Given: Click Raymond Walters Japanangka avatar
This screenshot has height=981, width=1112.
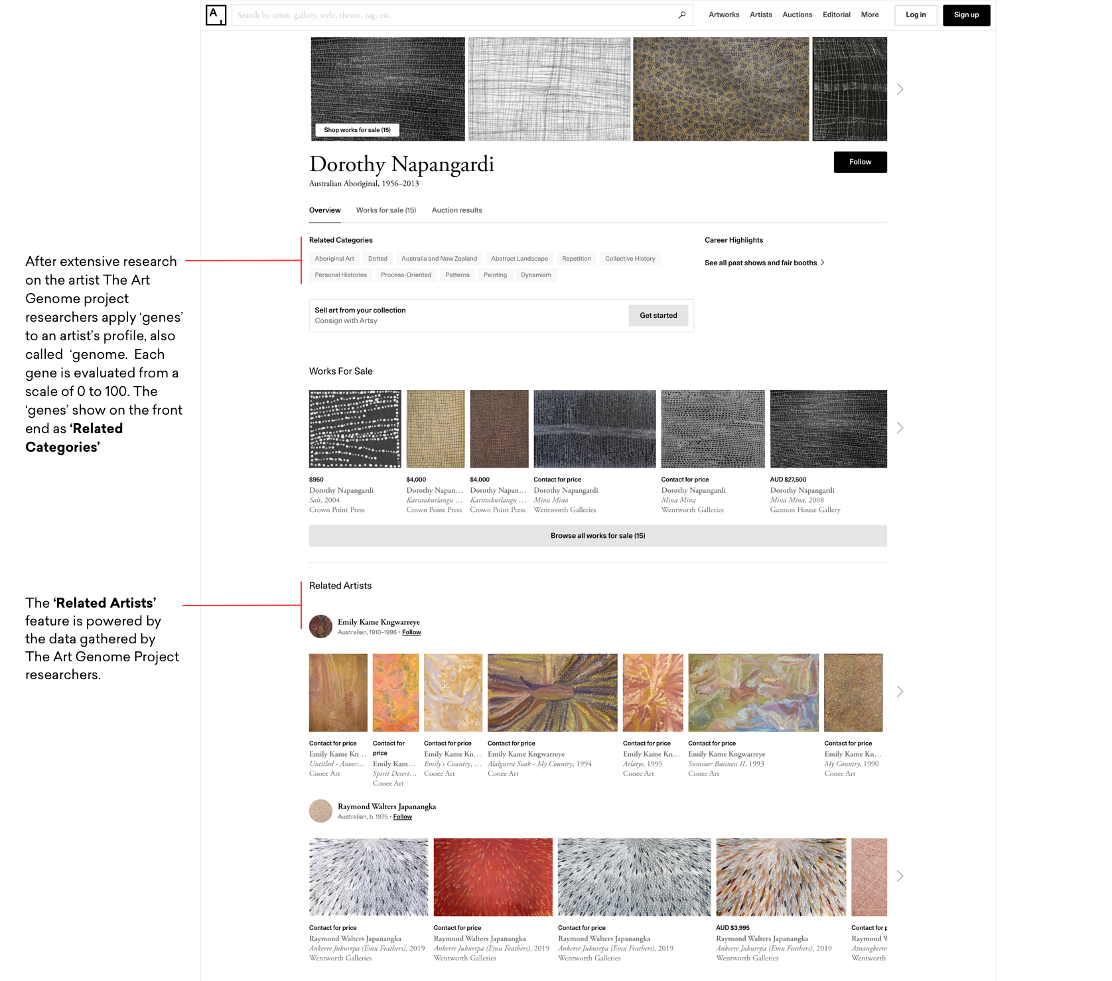Looking at the screenshot, I should 320,811.
